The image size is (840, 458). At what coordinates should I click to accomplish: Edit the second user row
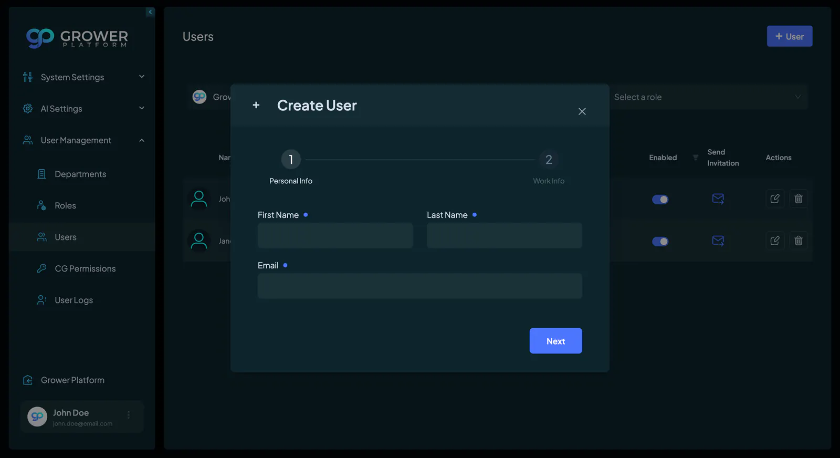(x=775, y=241)
